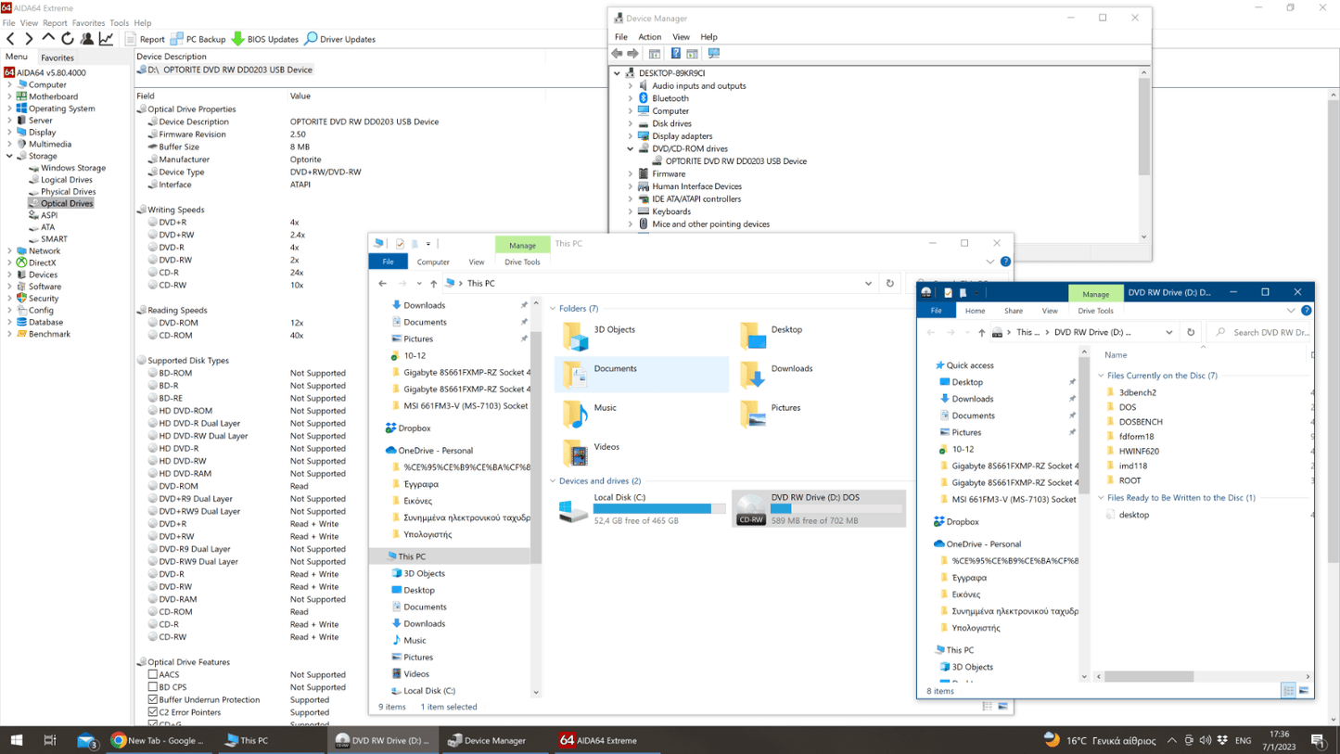Open the AIDA64 graph chart toolbar icon
1340x754 pixels.
click(x=107, y=39)
